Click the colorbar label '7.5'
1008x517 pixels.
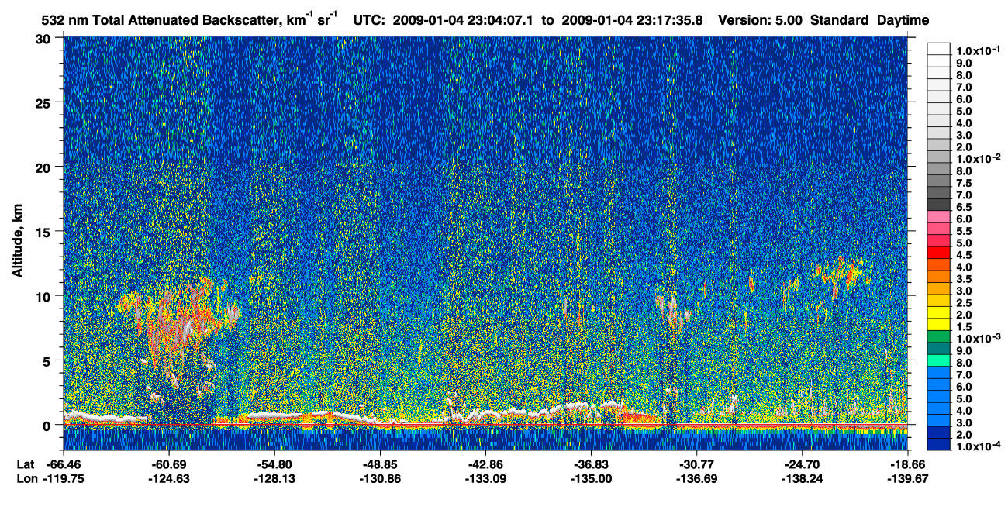point(964,184)
